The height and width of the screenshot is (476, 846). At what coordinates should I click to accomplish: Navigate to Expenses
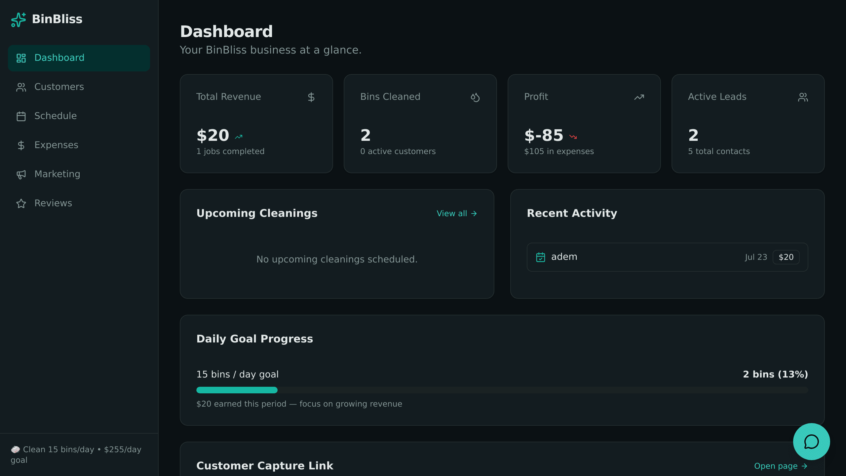[79, 145]
